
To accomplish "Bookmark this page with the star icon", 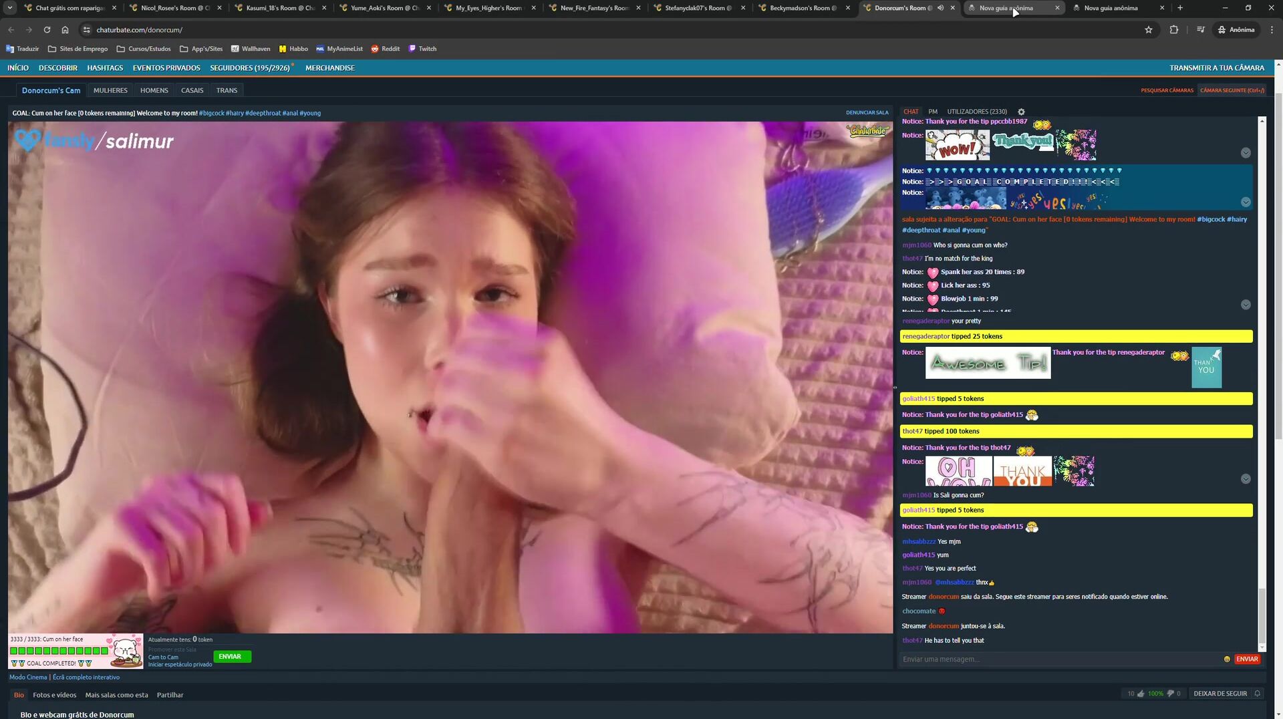I will coord(1149,29).
